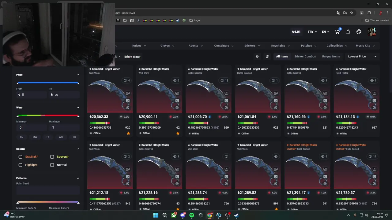Click the clear filters icon
Image resolution: width=392 pixels, height=220 pixels.
click(258, 57)
